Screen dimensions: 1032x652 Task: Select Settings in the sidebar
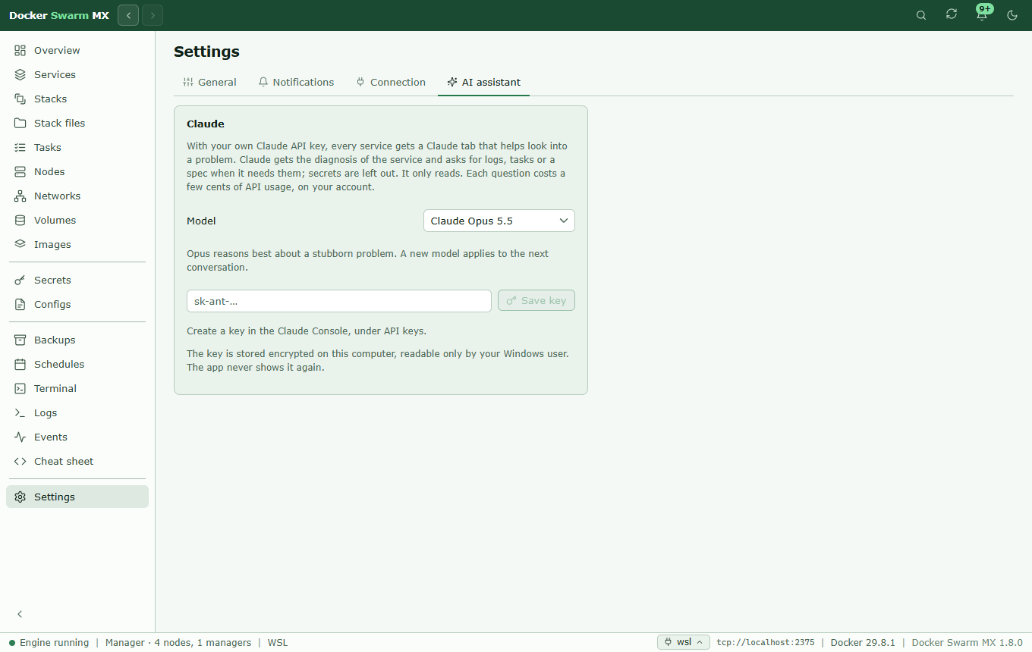pyautogui.click(x=77, y=497)
